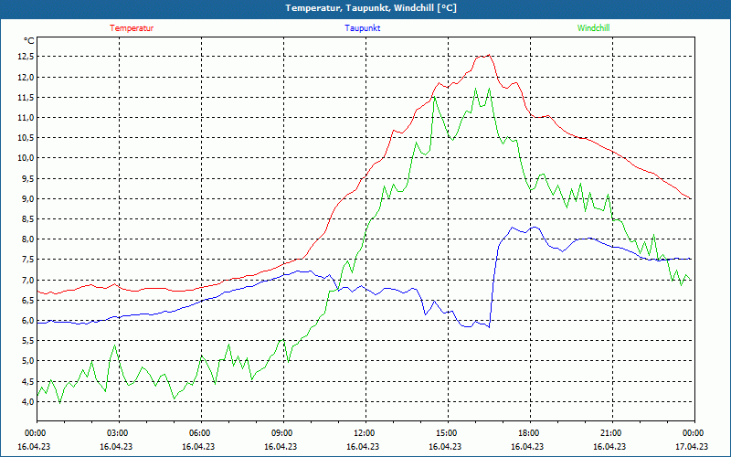The height and width of the screenshot is (457, 731).
Task: Click the 10,0 y-axis value
Action: coord(26,158)
